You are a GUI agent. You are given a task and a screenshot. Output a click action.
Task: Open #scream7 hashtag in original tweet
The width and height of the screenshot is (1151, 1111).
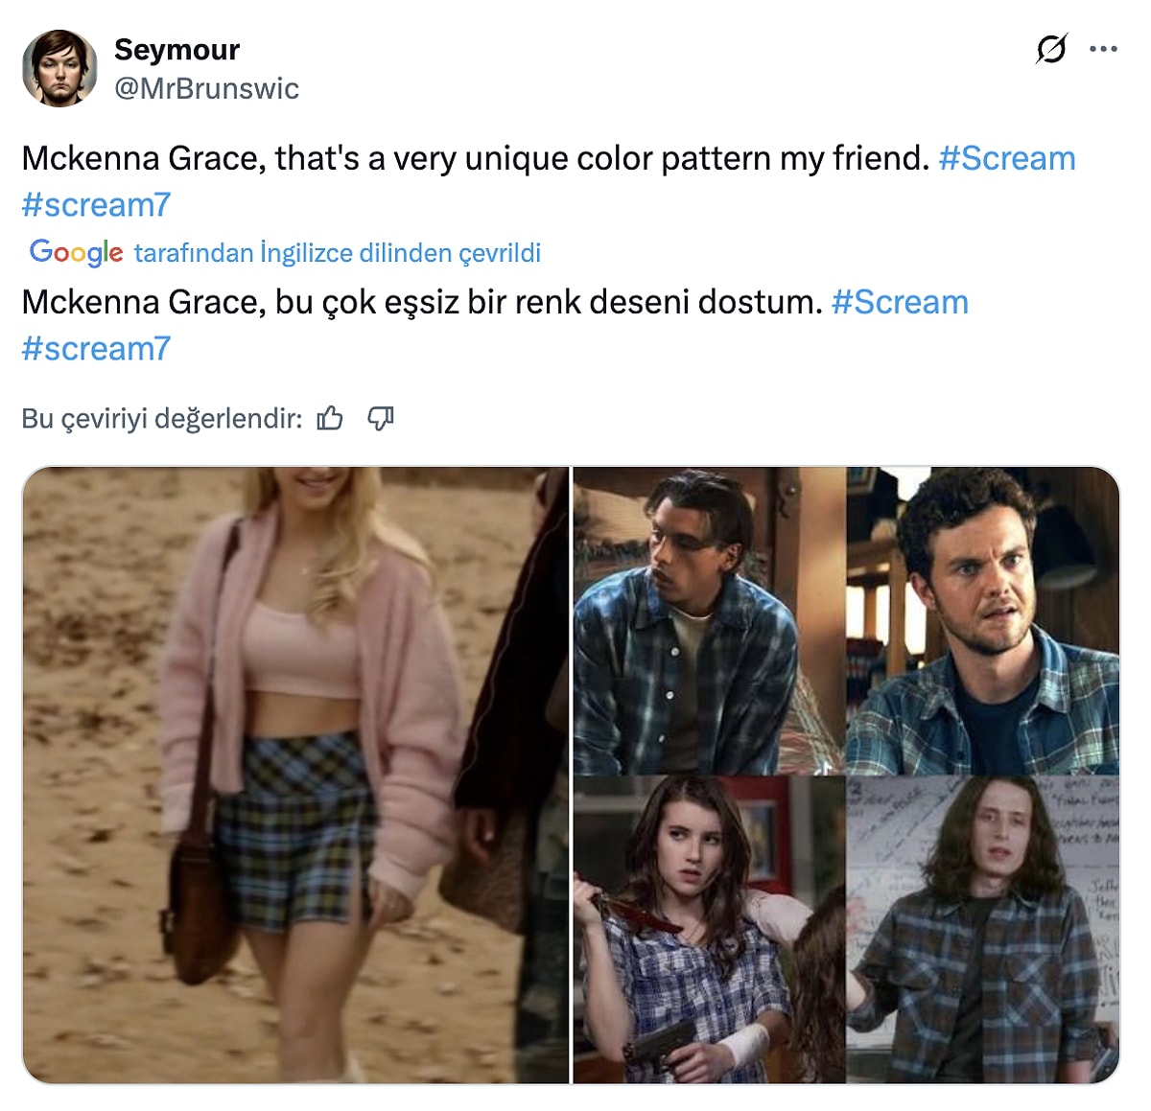96,204
